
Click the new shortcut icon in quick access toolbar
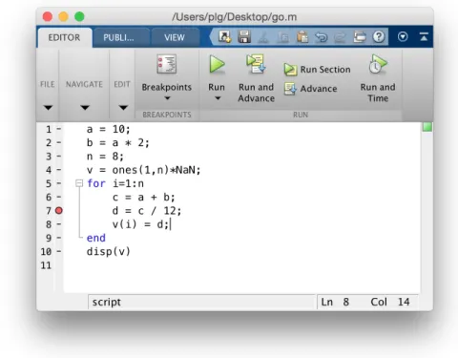[224, 37]
